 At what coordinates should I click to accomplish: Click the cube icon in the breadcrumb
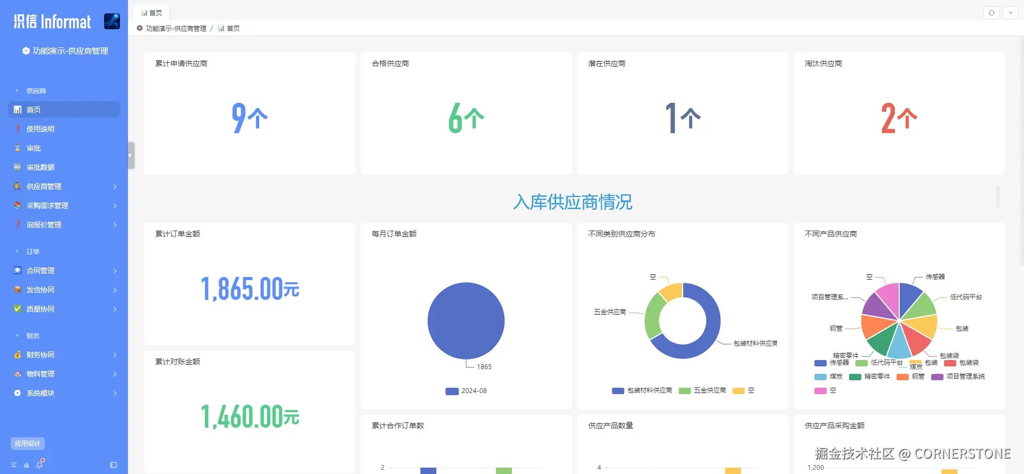pyautogui.click(x=140, y=28)
